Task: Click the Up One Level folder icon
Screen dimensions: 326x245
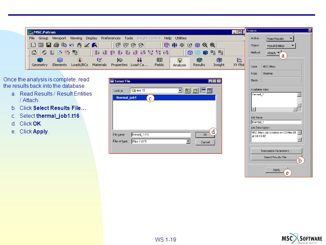Action: pos(187,91)
